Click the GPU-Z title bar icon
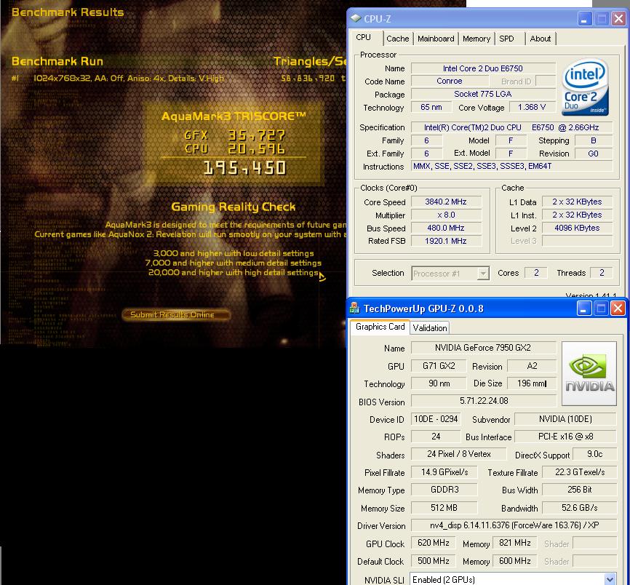The image size is (630, 585). [x=355, y=309]
